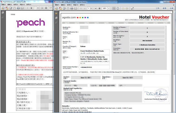This screenshot has height=113, width=176.
Task: Click page number field in Peach window
Action: click(35, 8)
